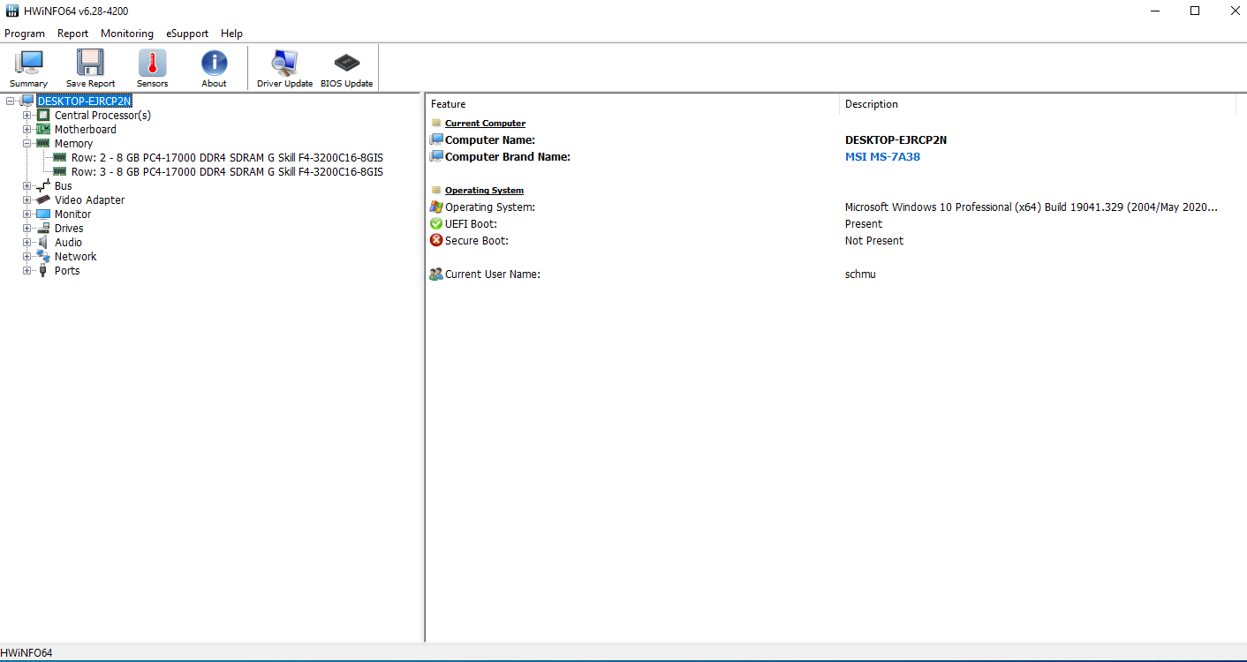Image resolution: width=1247 pixels, height=662 pixels.
Task: Select the Video Adapter tree label
Action: click(89, 199)
